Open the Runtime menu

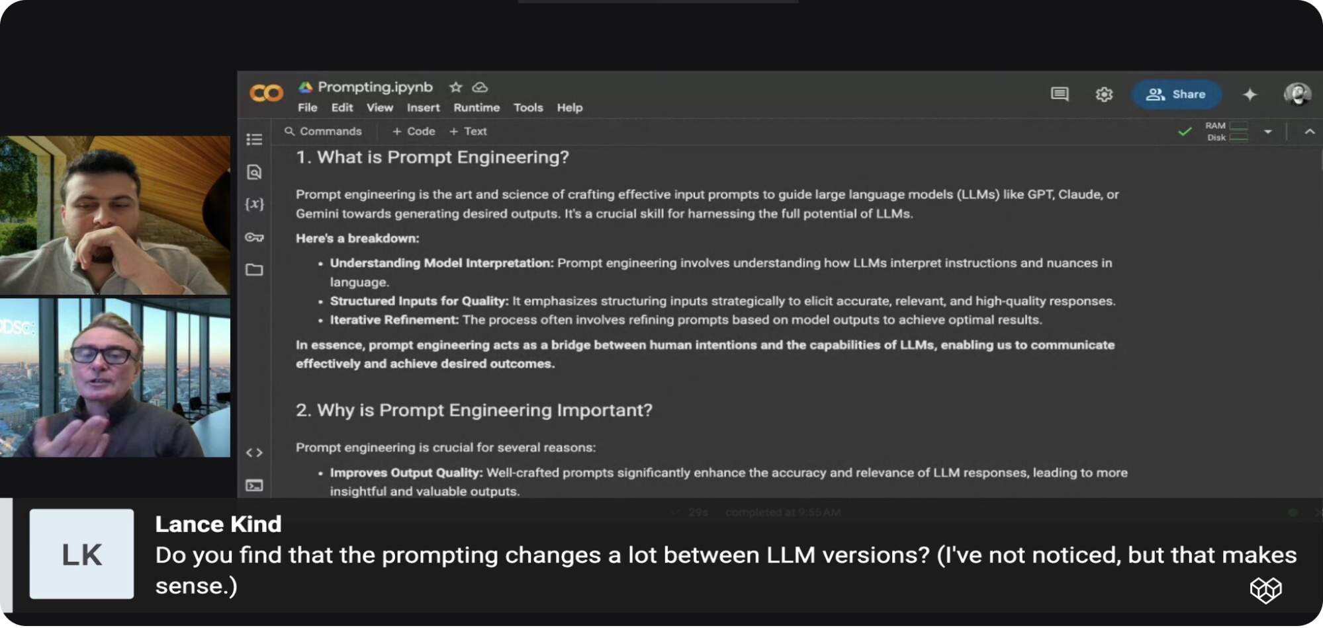[477, 108]
